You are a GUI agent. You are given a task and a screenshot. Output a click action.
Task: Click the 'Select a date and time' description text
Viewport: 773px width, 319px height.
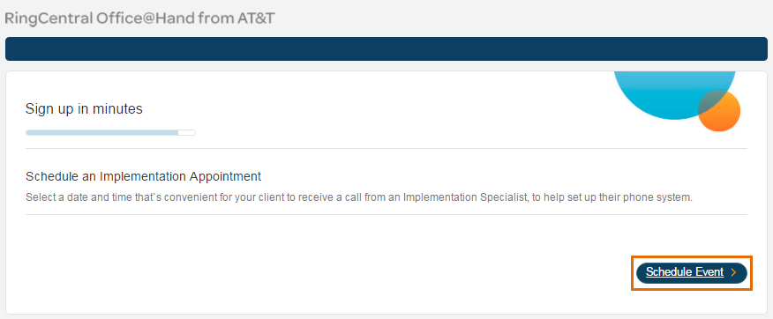[x=359, y=198]
